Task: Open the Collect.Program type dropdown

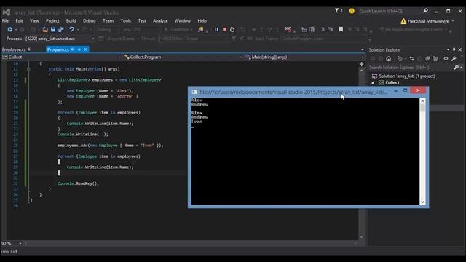Action: point(183,57)
